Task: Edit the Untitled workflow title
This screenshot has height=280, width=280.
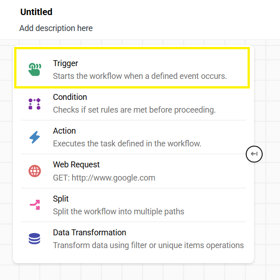Action: [37, 12]
